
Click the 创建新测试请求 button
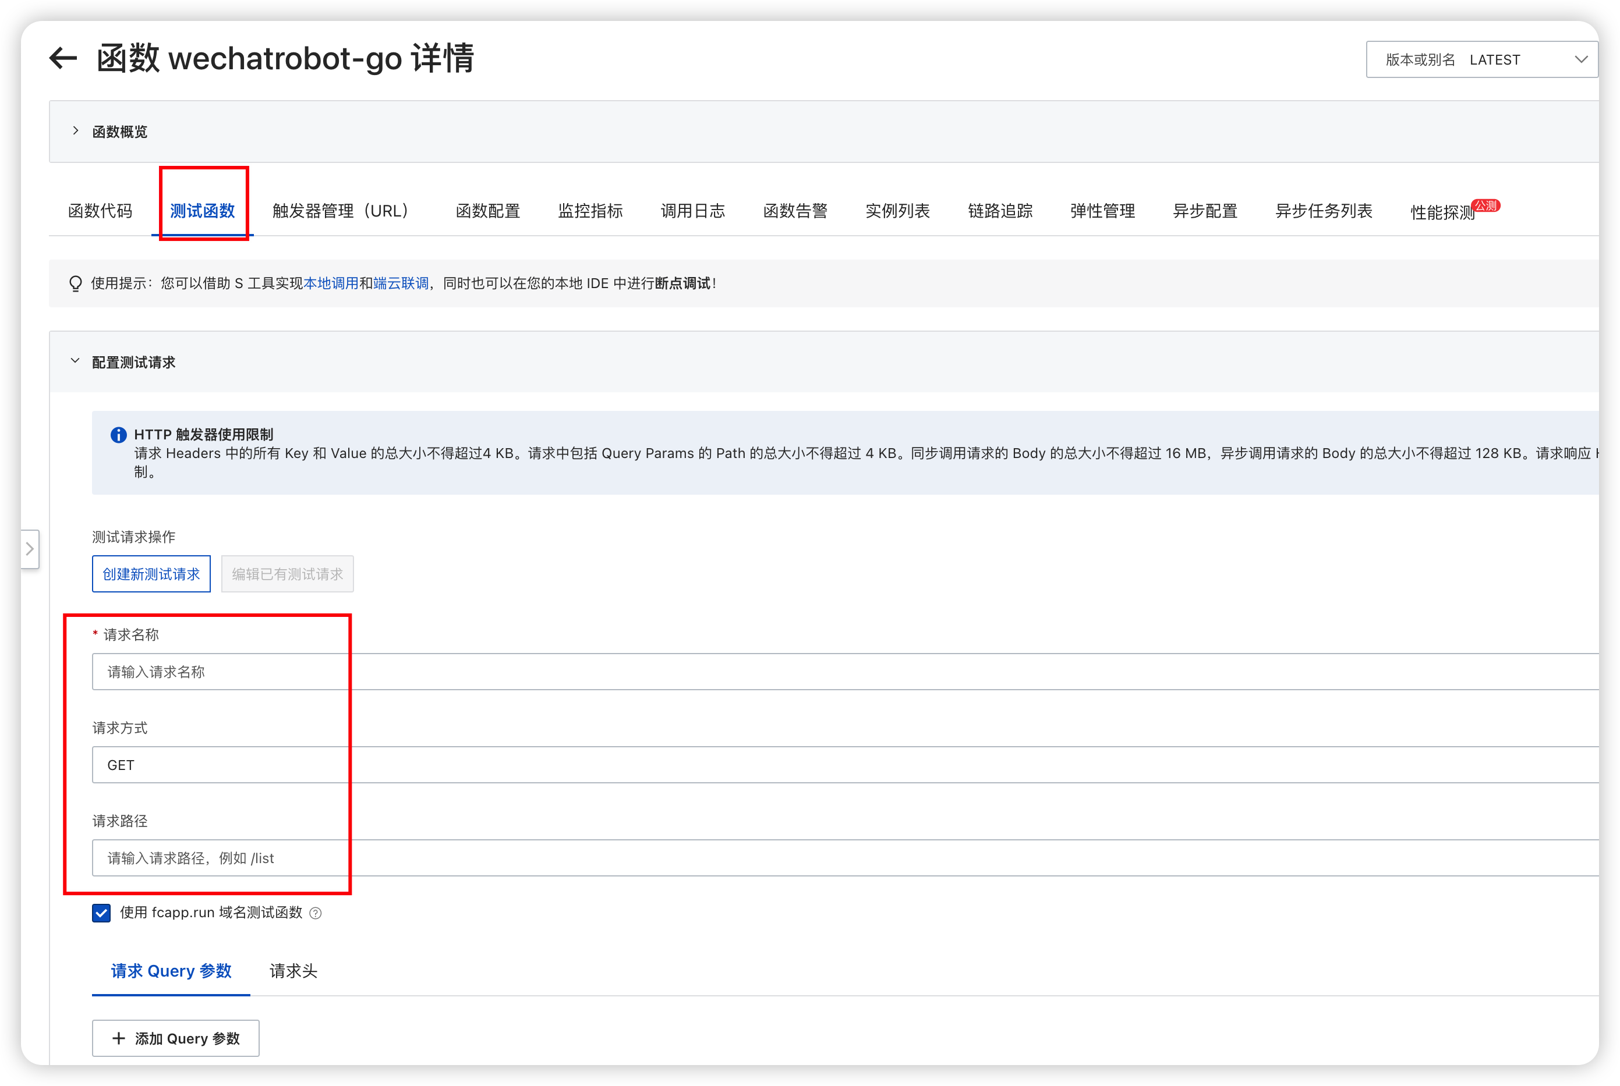coord(151,573)
